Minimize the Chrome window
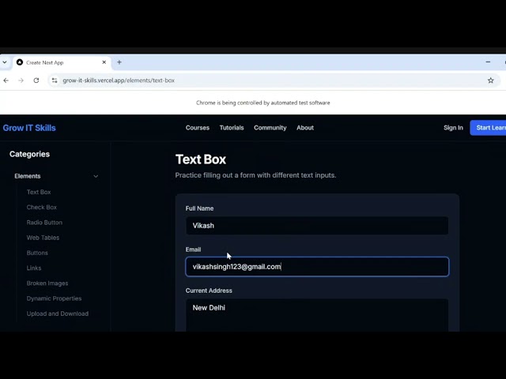The image size is (506, 379). click(488, 62)
